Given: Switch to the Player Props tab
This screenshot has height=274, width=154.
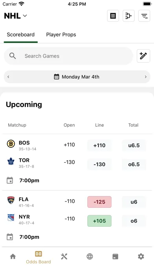Looking at the screenshot, I should click(x=61, y=35).
